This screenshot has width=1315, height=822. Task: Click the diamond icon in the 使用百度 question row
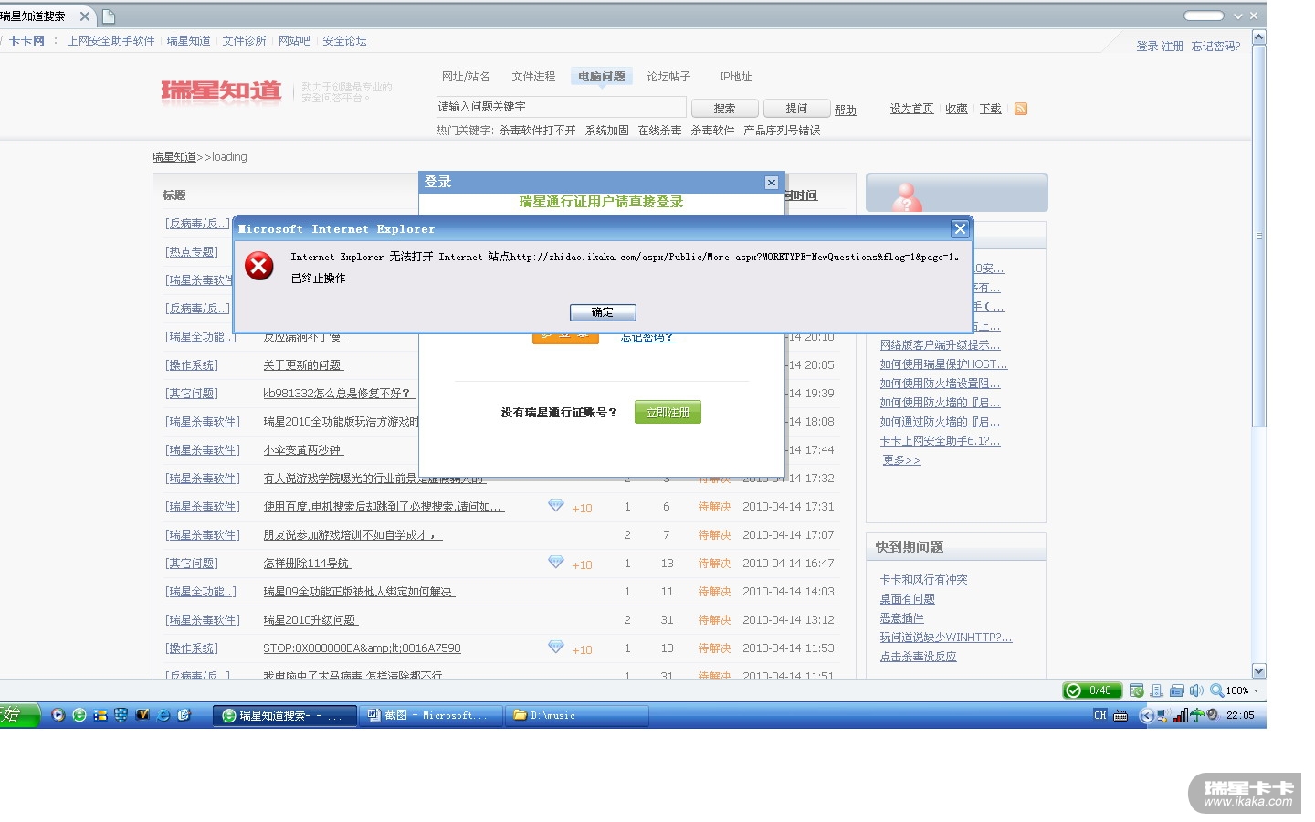555,506
